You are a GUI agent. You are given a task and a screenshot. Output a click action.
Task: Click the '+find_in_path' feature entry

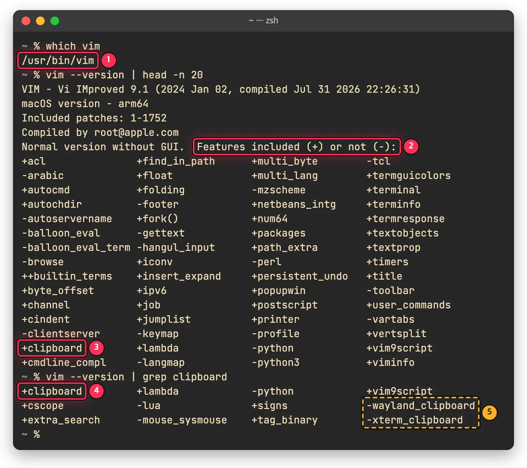pos(176,161)
